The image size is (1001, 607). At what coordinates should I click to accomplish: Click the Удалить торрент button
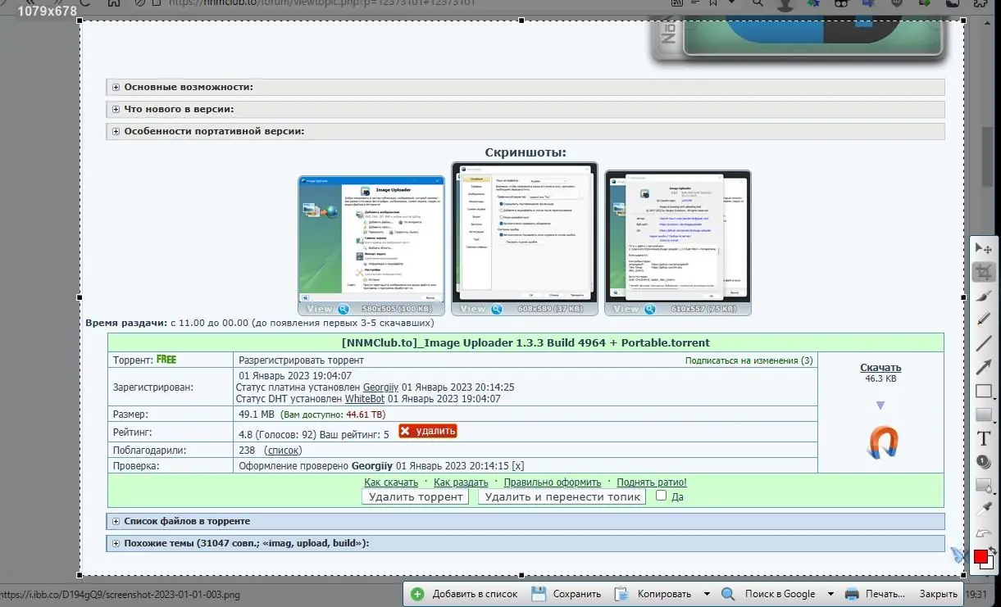416,496
